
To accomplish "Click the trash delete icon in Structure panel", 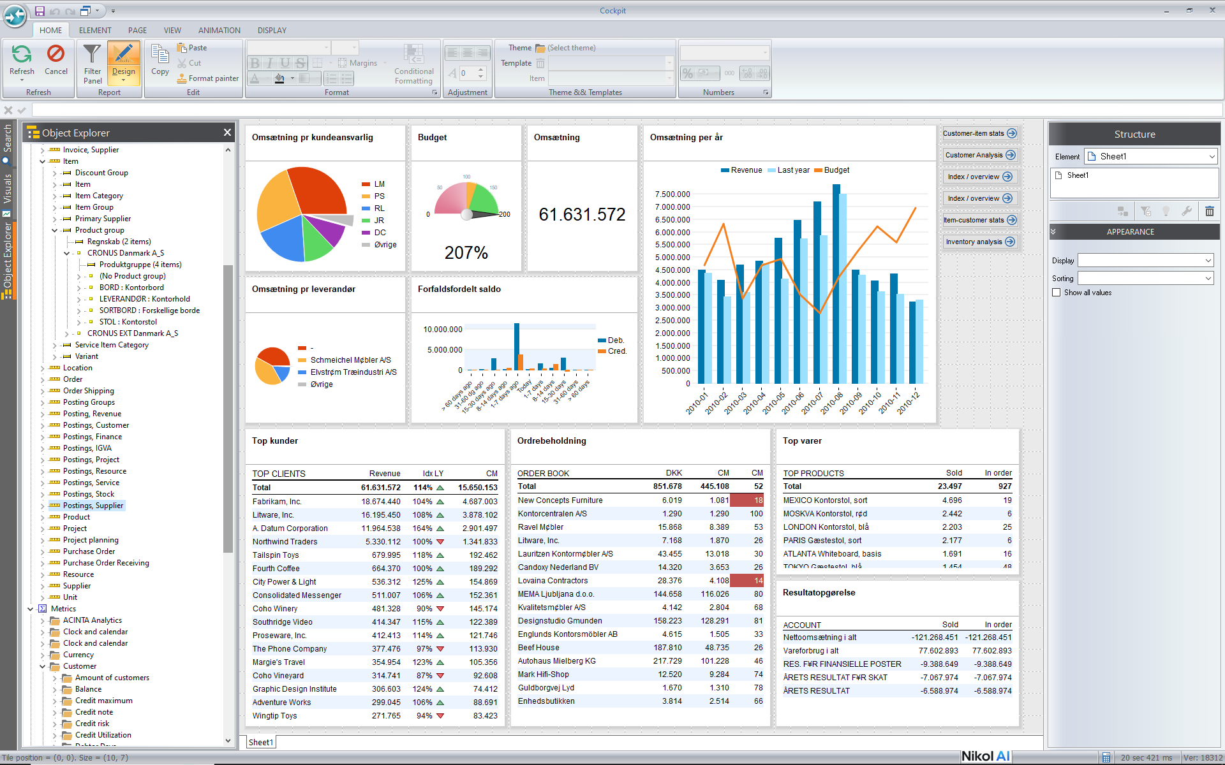I will pyautogui.click(x=1209, y=211).
